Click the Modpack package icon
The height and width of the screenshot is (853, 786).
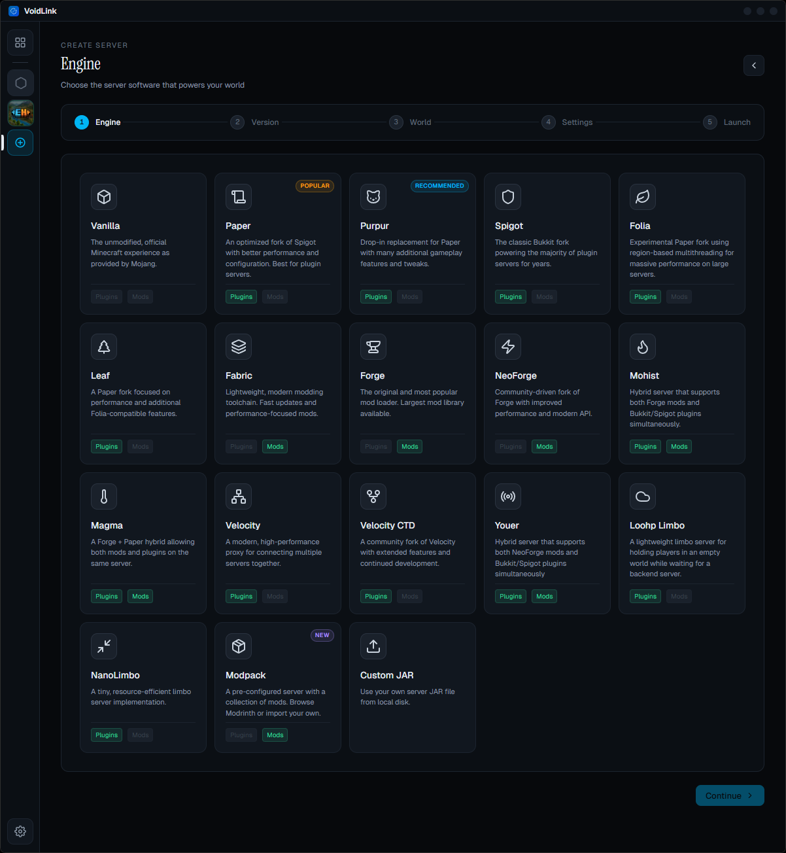239,646
